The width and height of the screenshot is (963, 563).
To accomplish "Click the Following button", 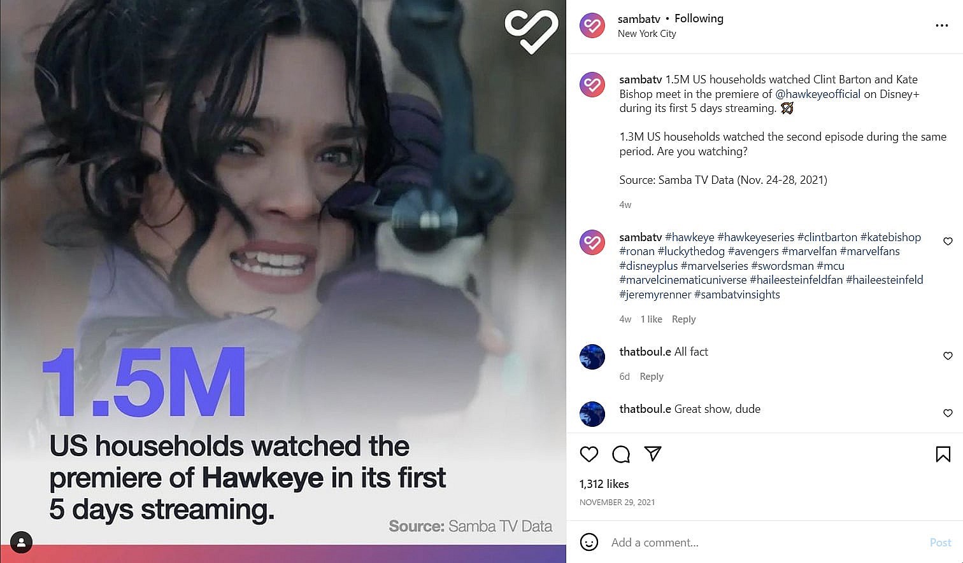I will click(x=699, y=18).
